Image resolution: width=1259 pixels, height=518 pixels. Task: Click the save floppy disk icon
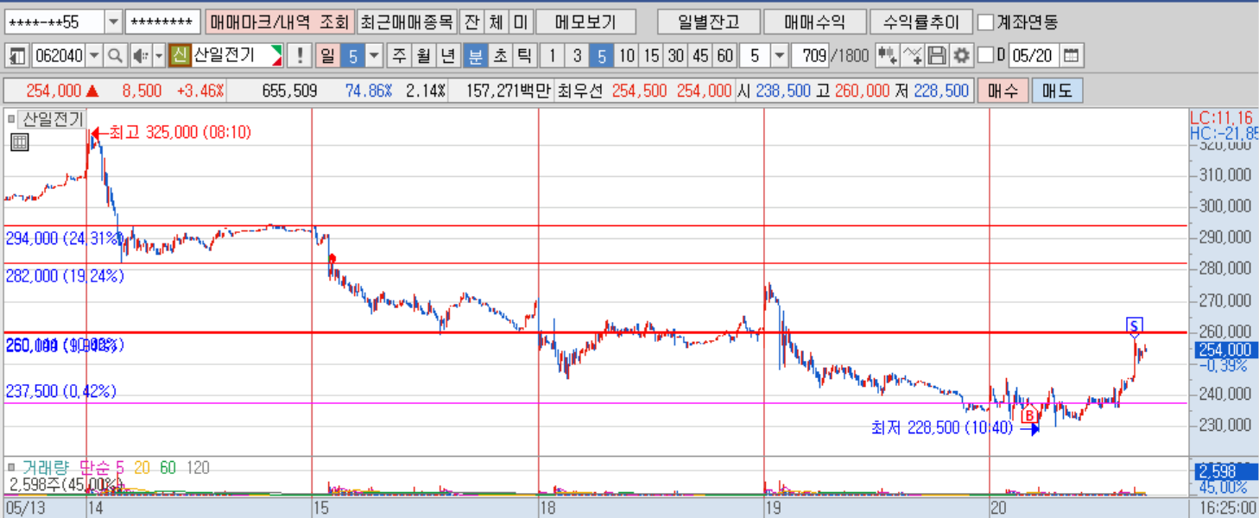tap(937, 56)
